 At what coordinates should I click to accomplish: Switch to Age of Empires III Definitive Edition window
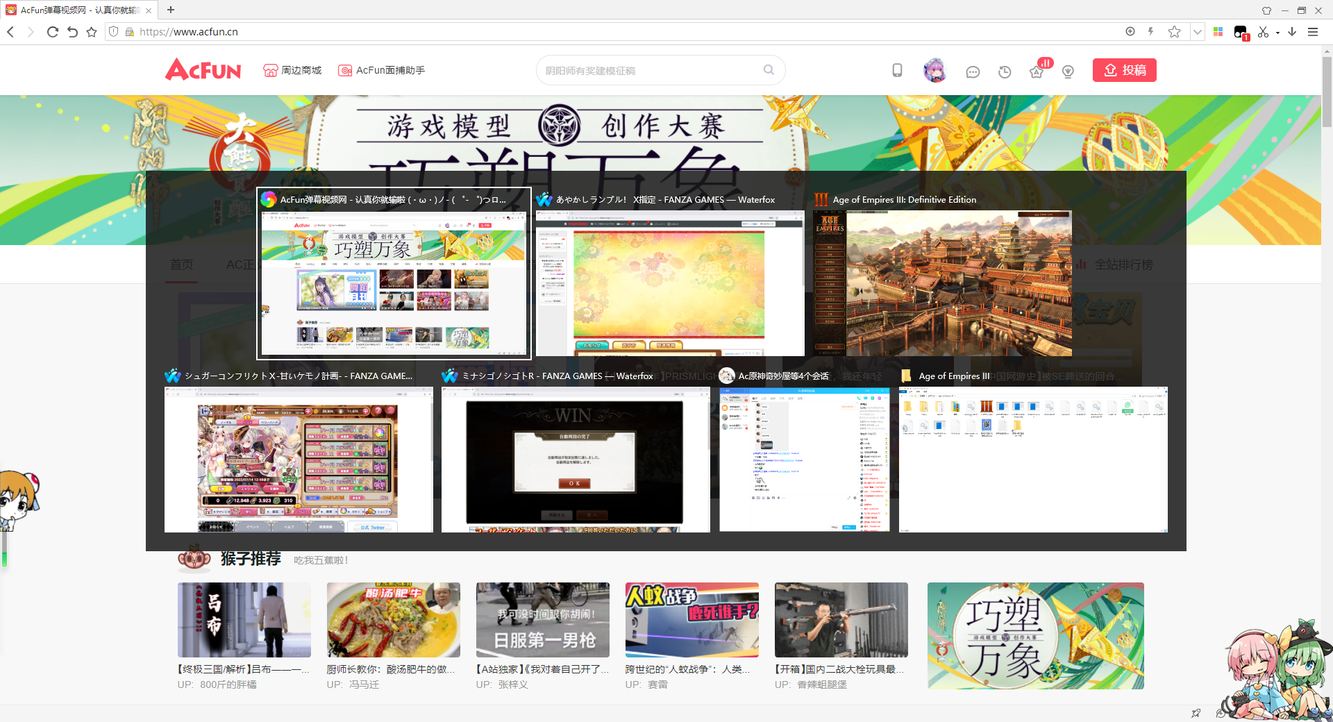(943, 274)
